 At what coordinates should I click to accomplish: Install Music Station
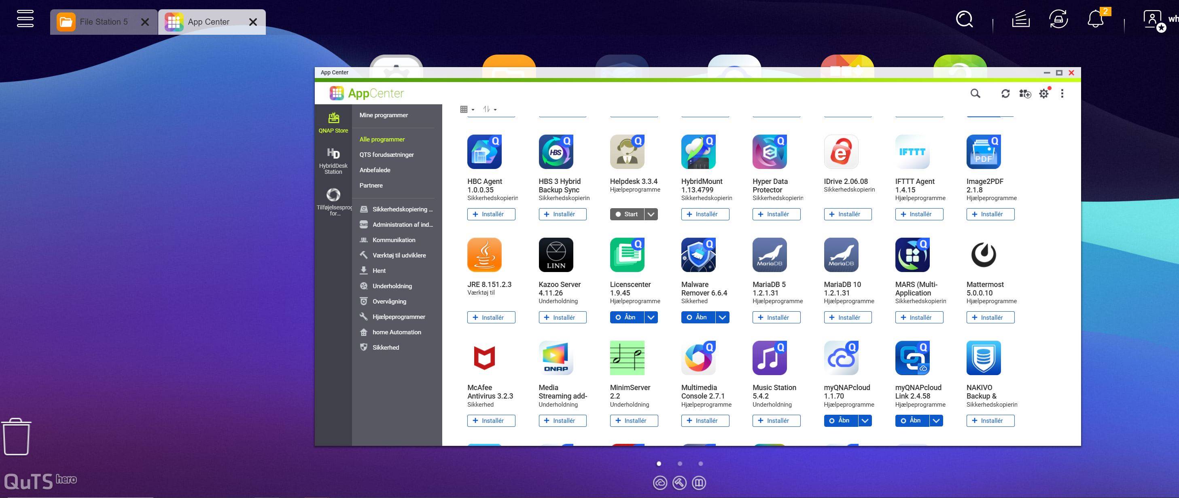[x=776, y=421]
